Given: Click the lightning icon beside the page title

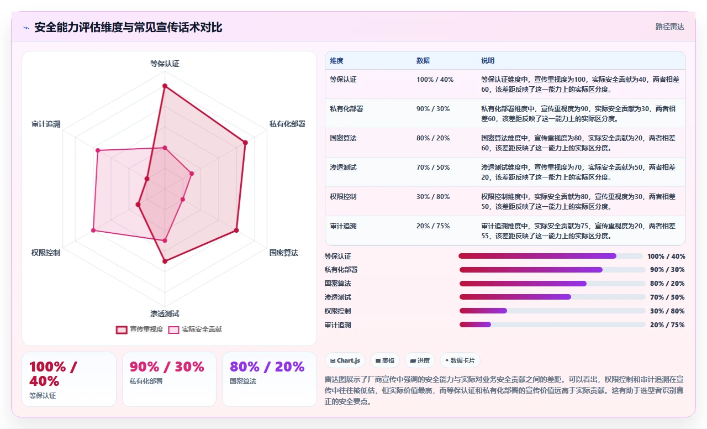Looking at the screenshot, I should pos(26,28).
